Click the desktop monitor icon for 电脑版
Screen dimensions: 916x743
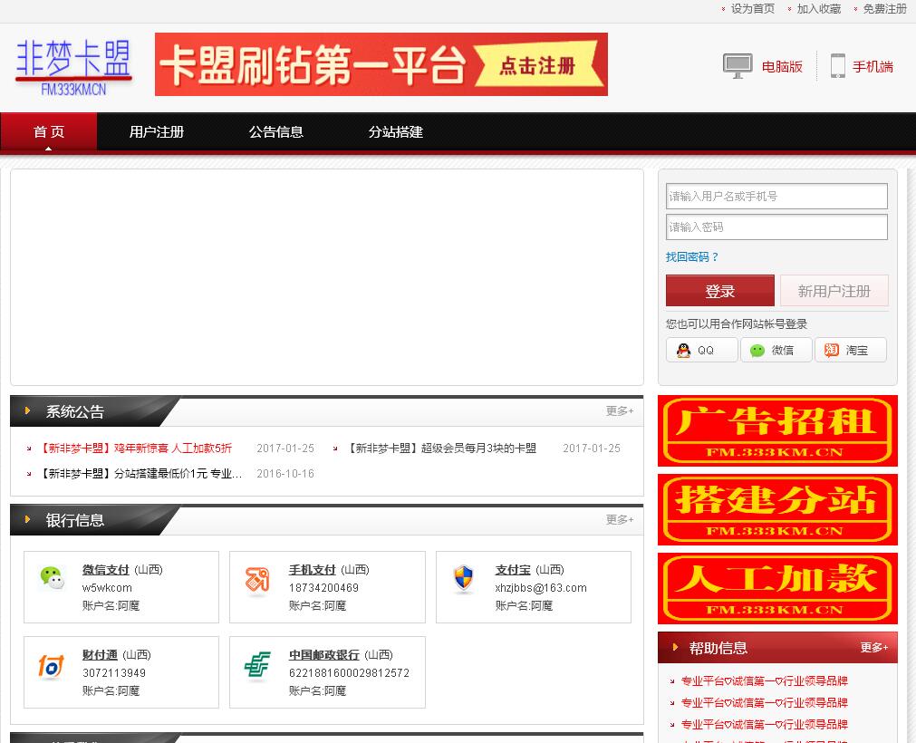738,66
